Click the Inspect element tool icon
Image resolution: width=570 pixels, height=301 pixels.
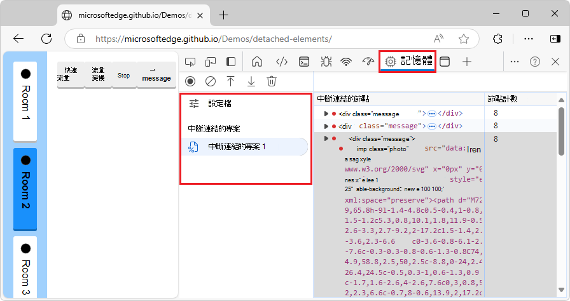coord(190,62)
